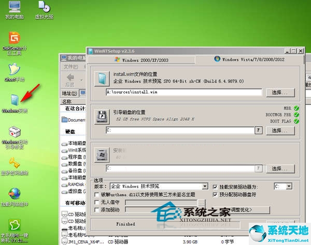
Task: Uncheck 挂载安装驱动器为 checkbox
Action: click(x=215, y=187)
